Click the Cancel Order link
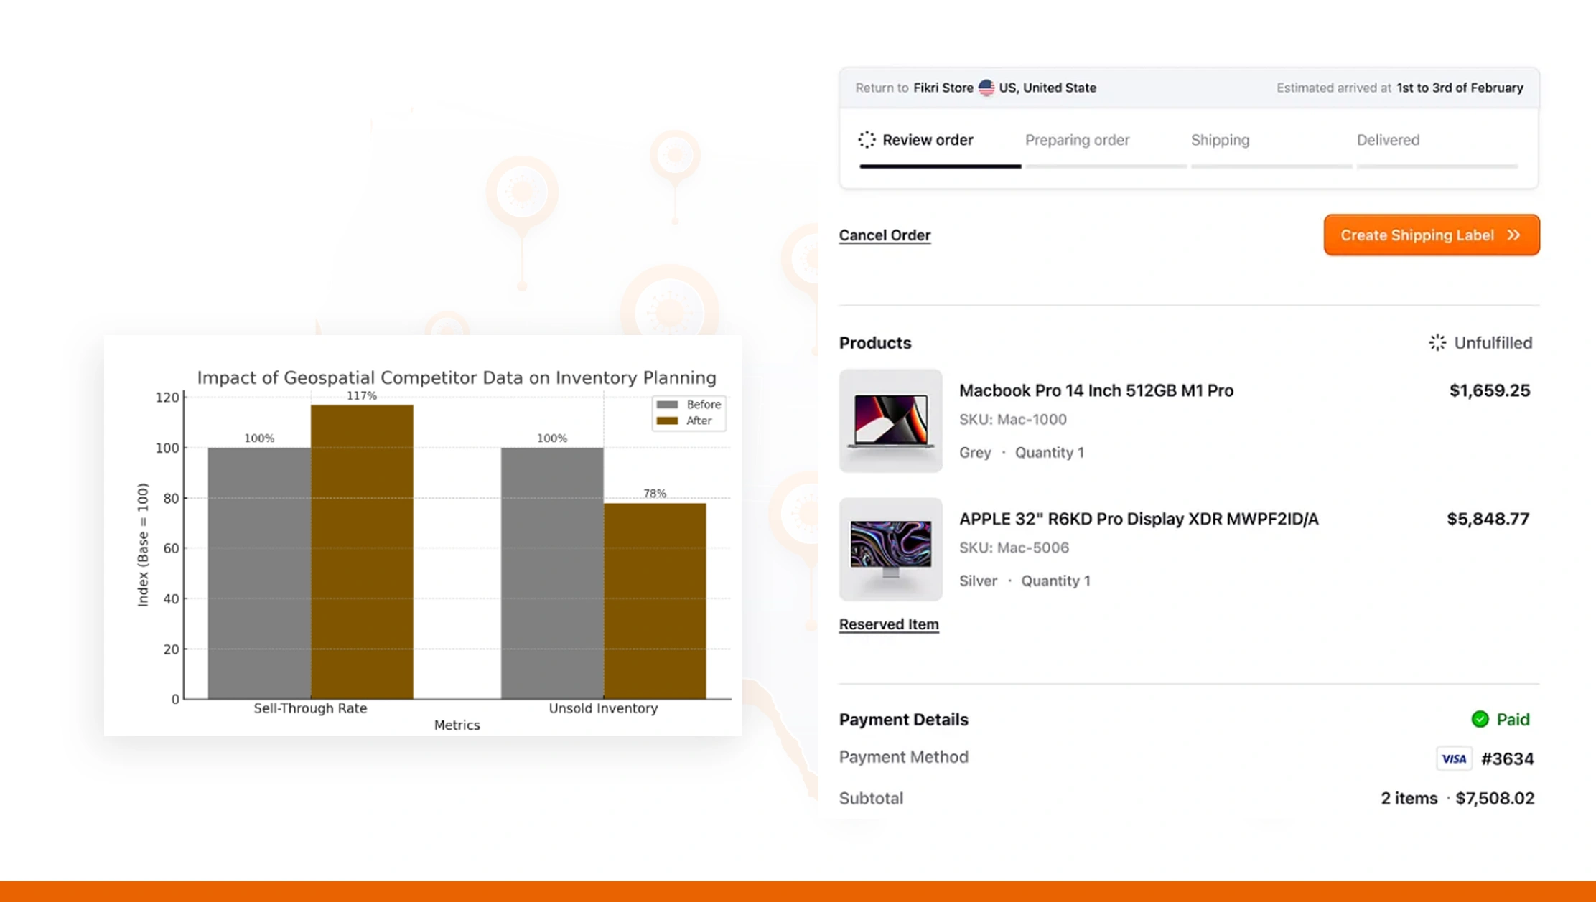Screen dimensions: 1596x902 click(885, 235)
